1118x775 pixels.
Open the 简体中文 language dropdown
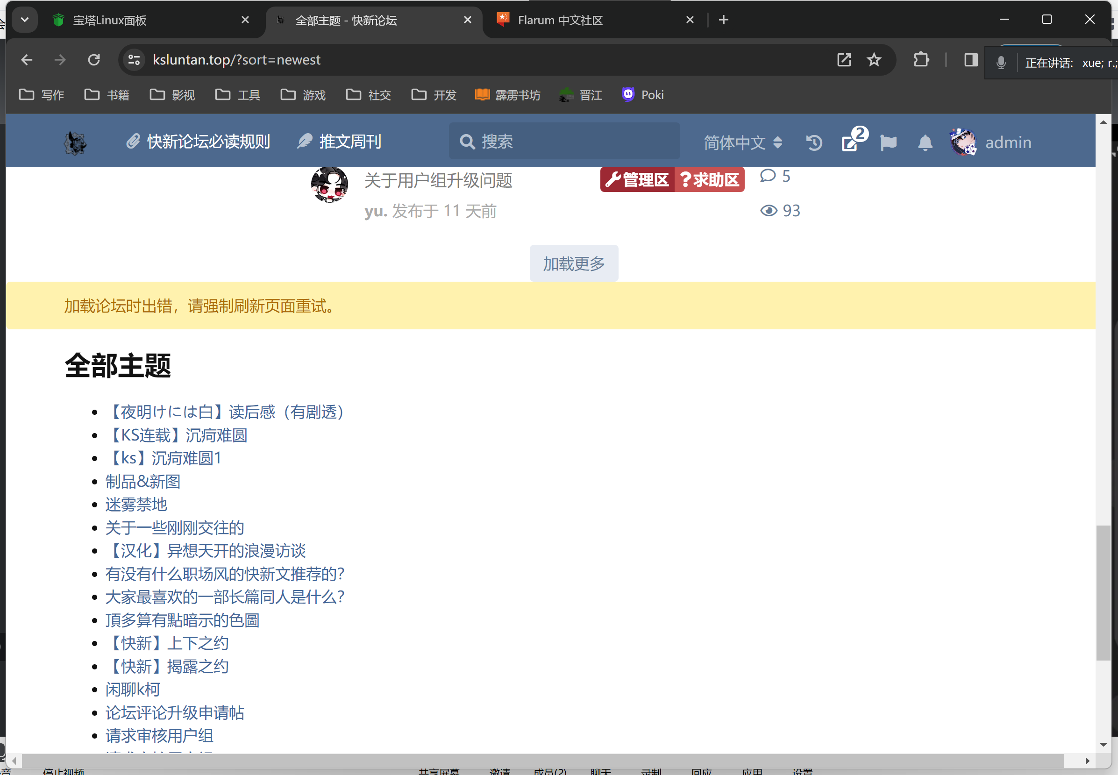(742, 143)
